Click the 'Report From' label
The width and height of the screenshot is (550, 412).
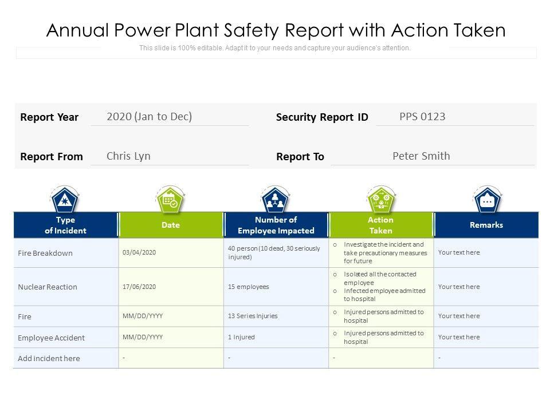[52, 157]
